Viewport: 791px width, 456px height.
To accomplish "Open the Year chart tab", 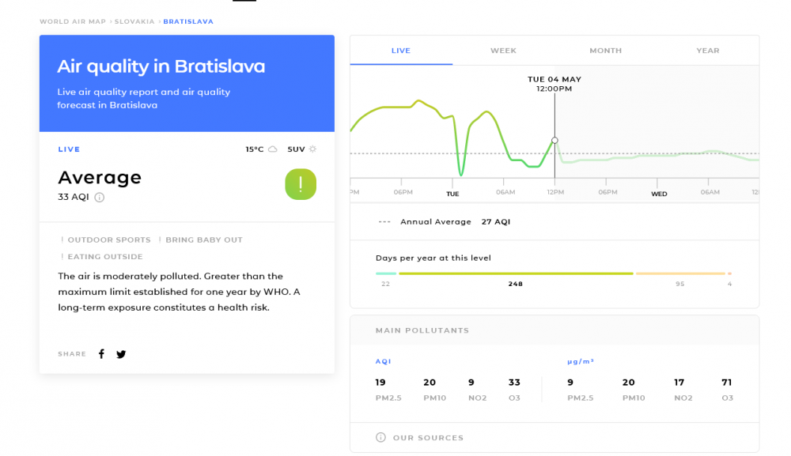I will [707, 51].
